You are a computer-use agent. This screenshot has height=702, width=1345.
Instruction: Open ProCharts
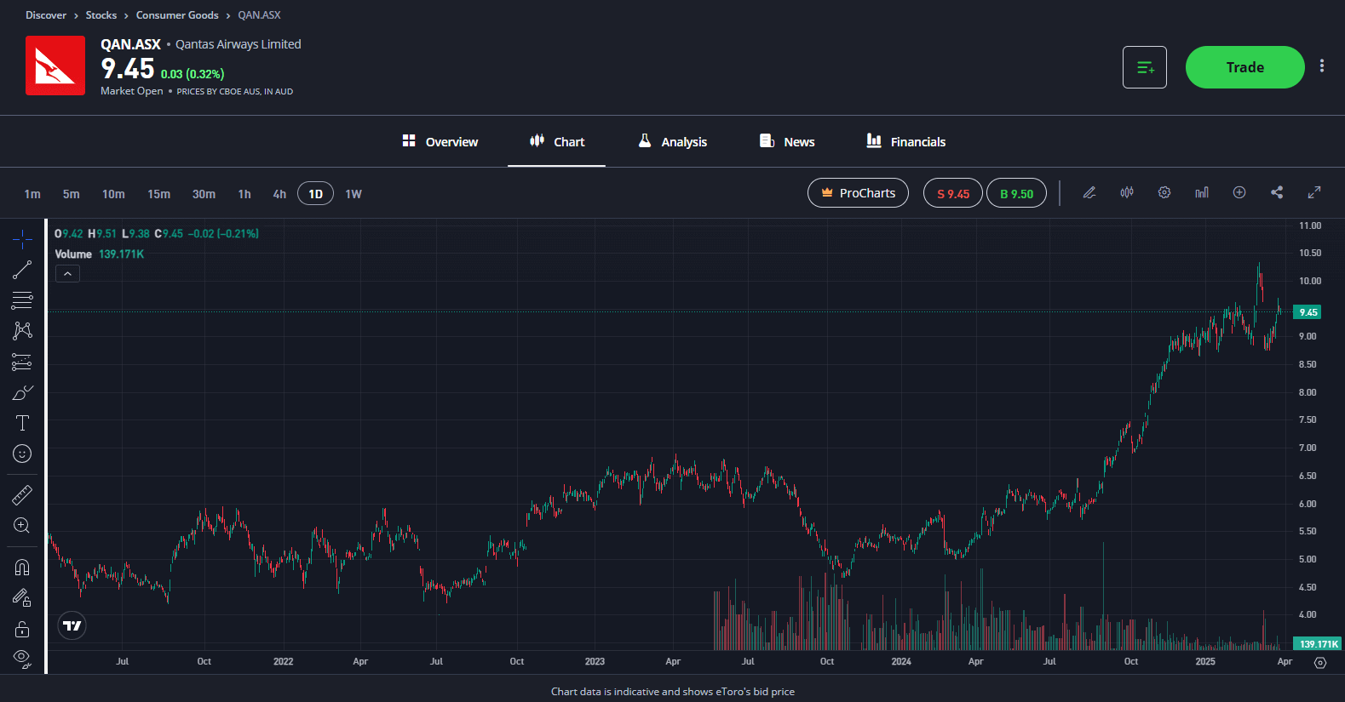tap(858, 193)
